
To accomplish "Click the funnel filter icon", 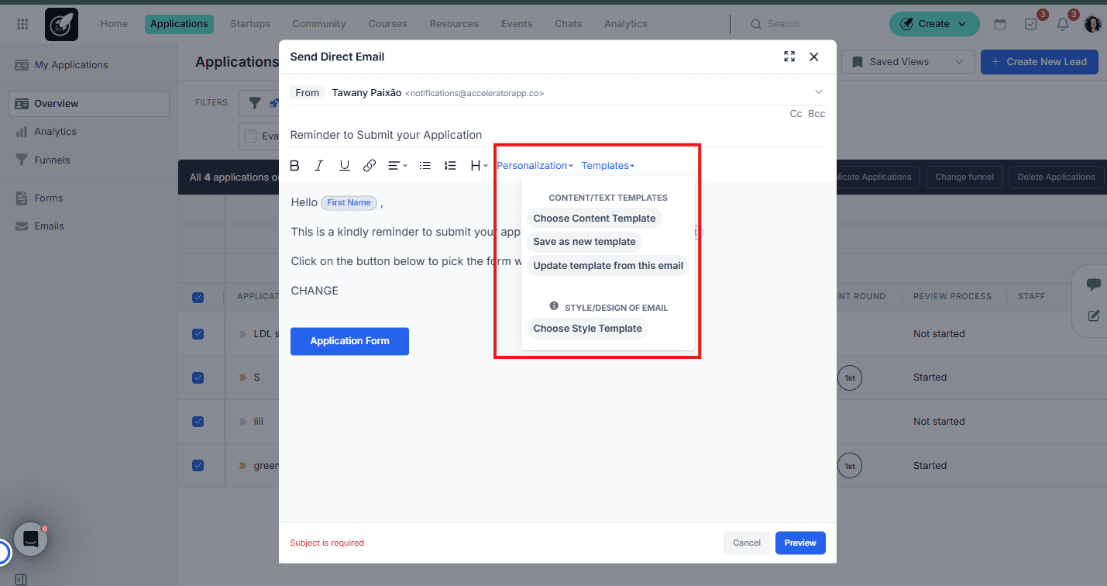I will click(x=254, y=102).
